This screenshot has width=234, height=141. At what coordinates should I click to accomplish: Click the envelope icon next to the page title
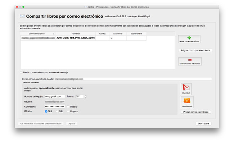22,16
